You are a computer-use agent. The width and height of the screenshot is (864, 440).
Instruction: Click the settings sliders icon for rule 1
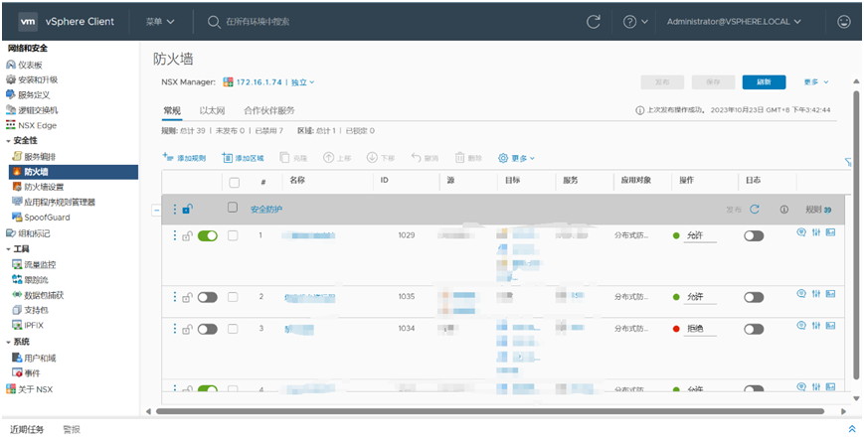(816, 232)
